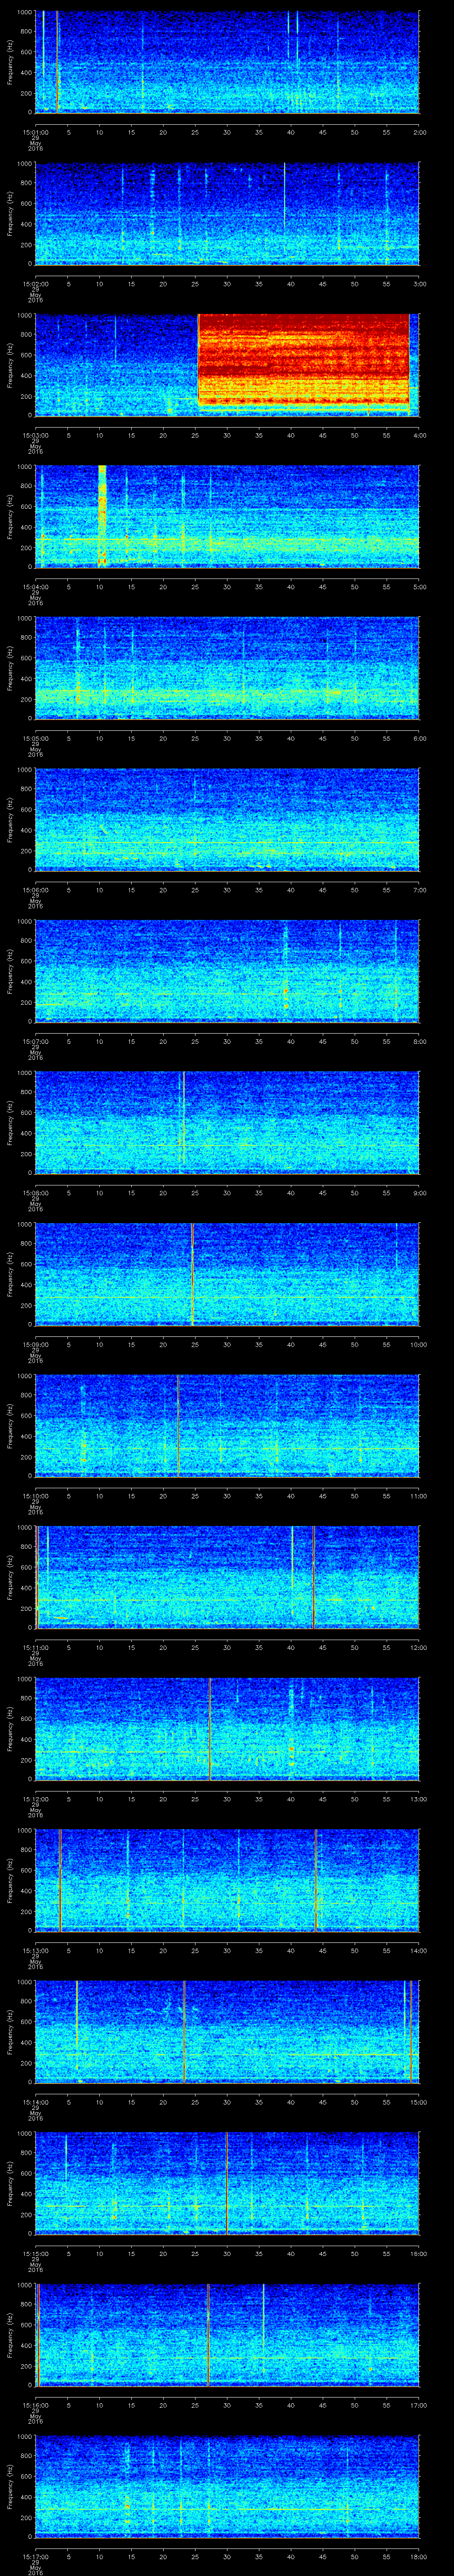Click the 13:00 end time label

pyautogui.click(x=418, y=1799)
